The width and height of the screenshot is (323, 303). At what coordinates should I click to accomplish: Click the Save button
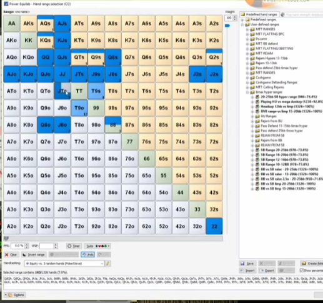coord(247,264)
